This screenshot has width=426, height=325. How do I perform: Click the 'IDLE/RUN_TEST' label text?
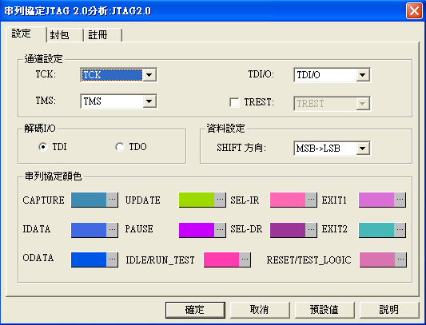coord(160,260)
